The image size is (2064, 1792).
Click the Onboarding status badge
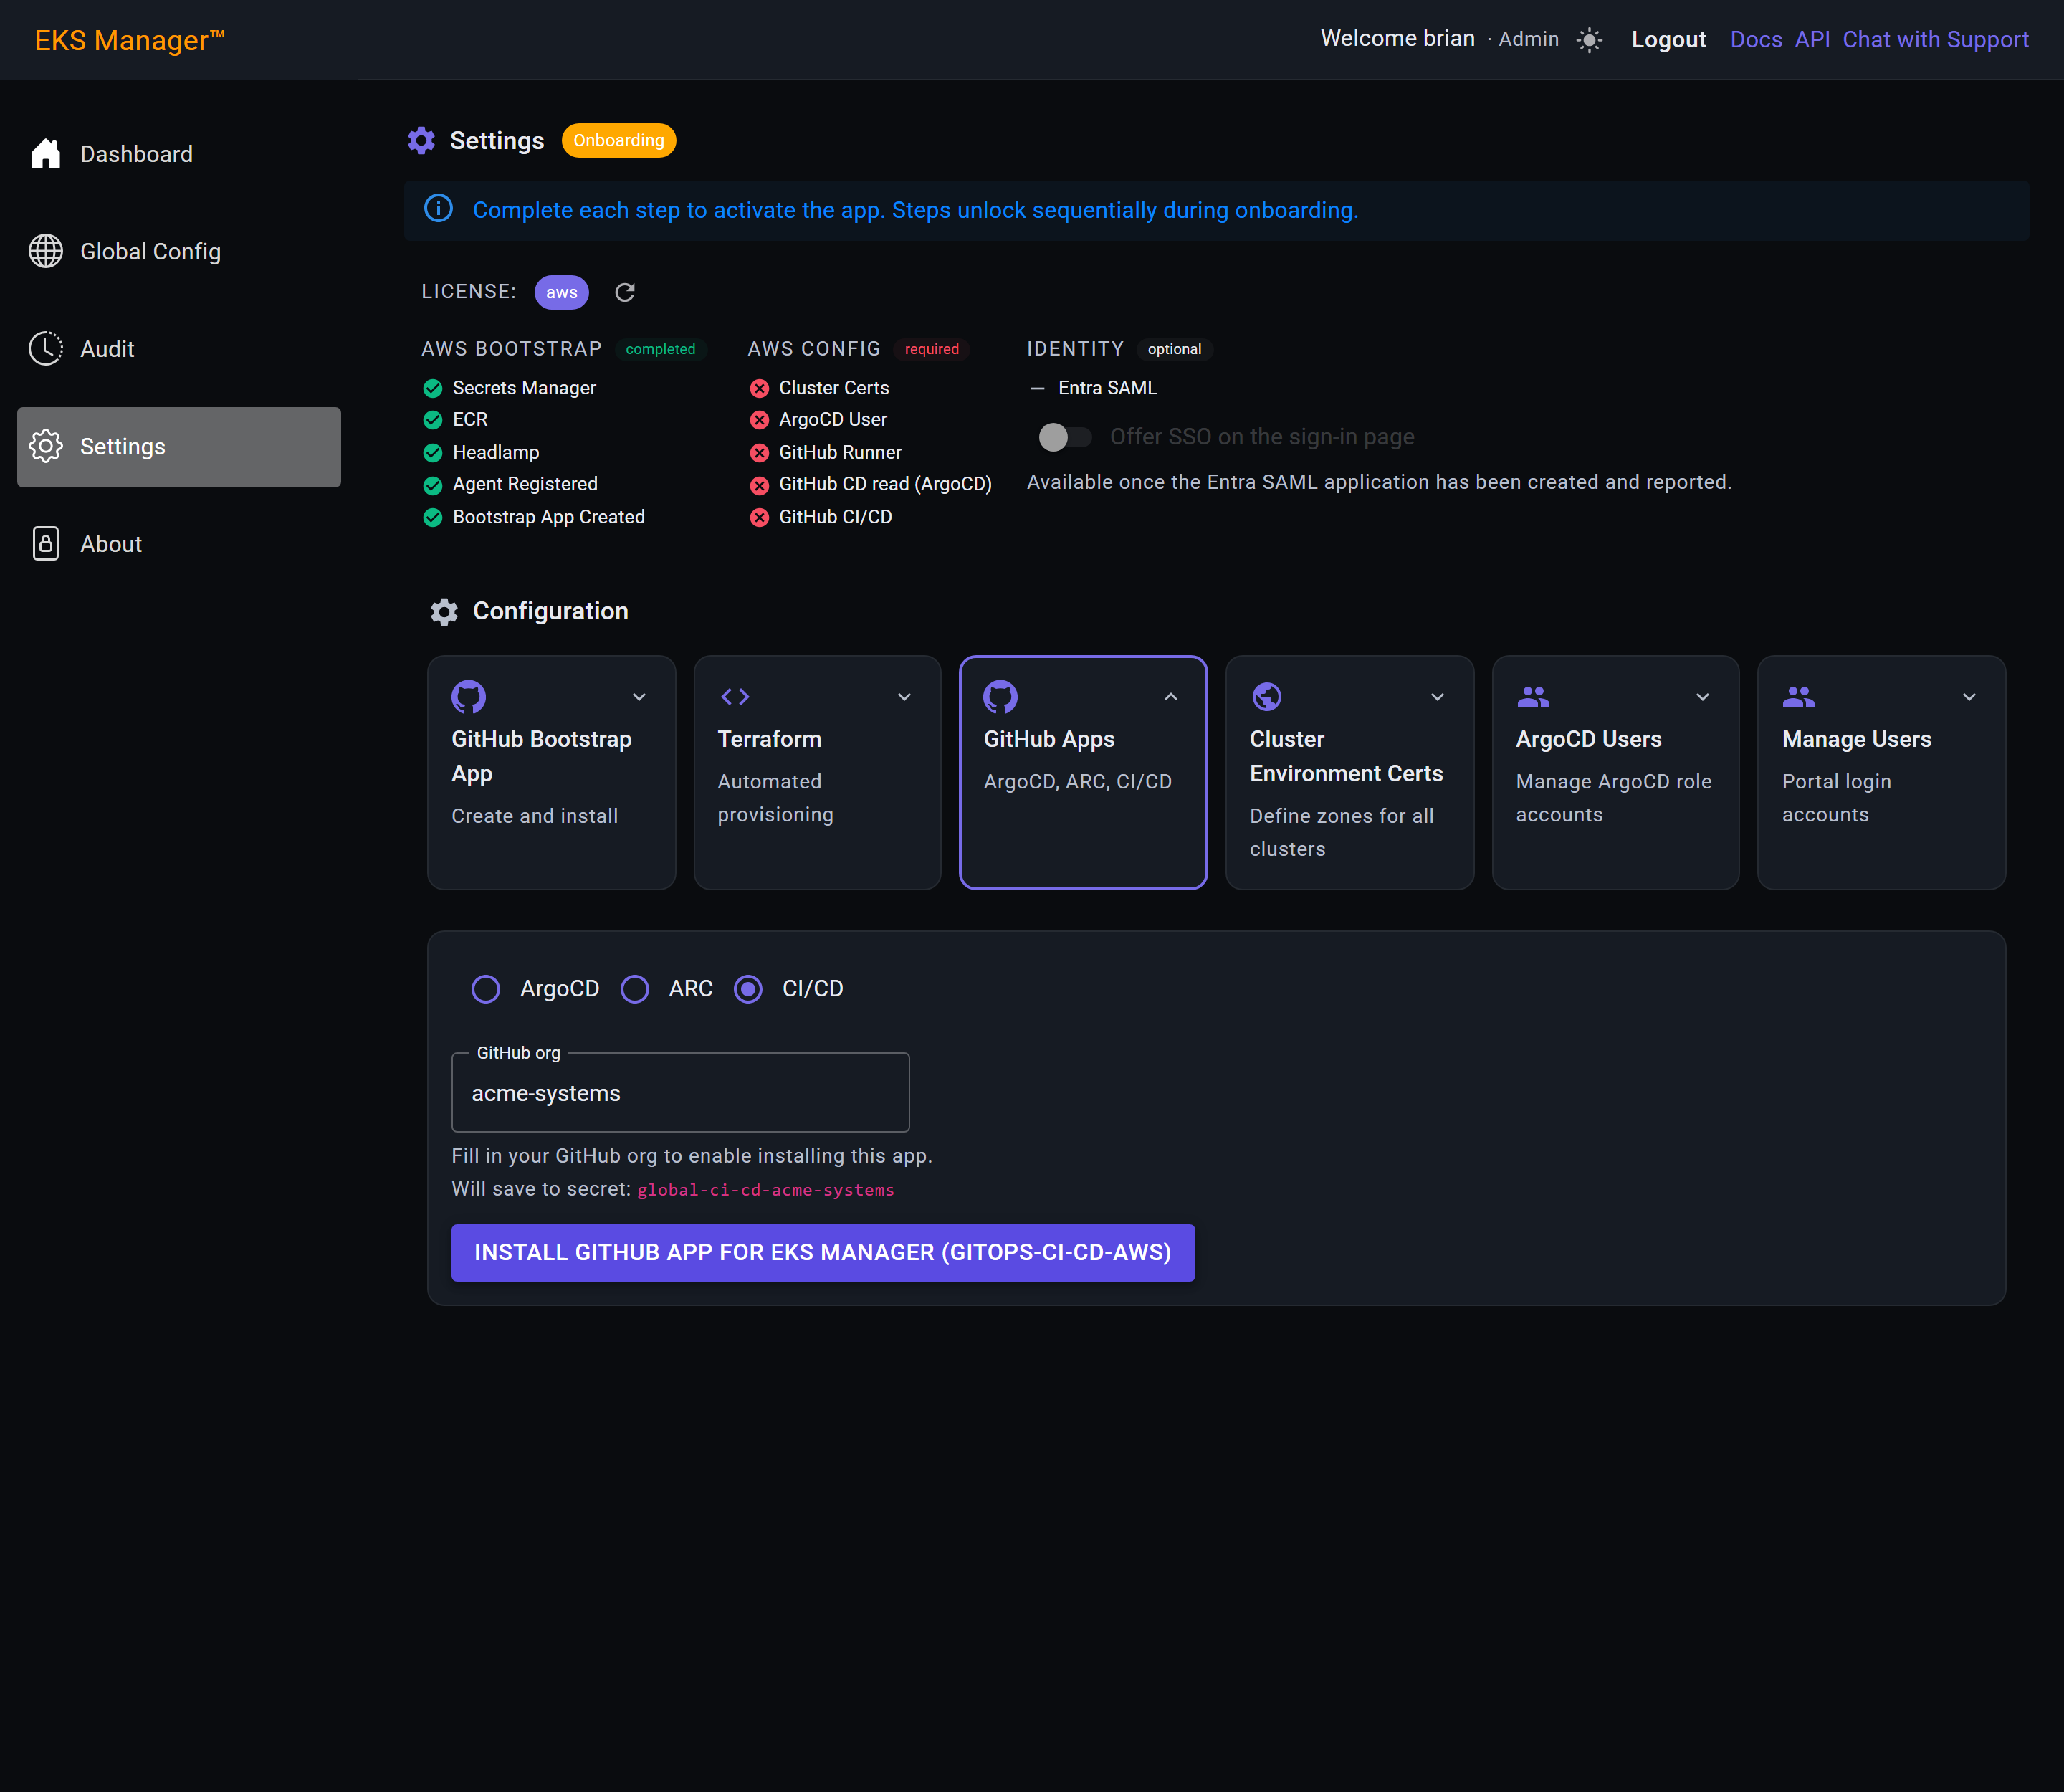[619, 140]
